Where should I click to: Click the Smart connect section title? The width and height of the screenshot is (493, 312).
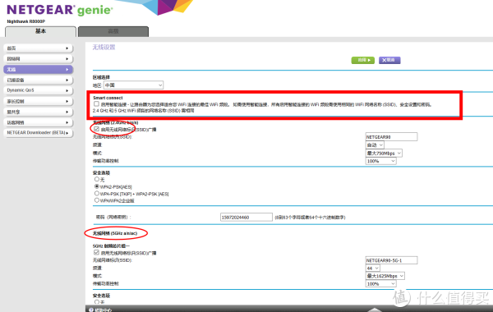[x=108, y=98]
